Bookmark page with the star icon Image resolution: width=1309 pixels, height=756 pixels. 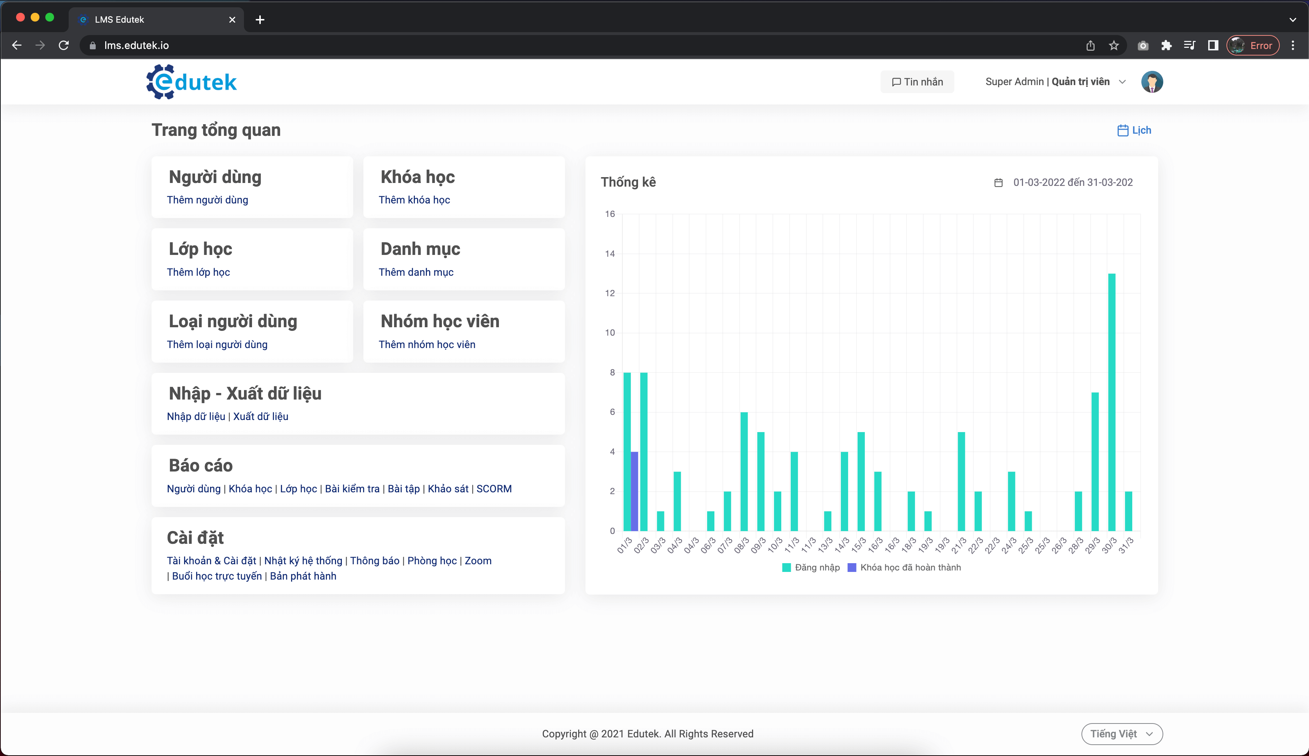click(x=1113, y=46)
